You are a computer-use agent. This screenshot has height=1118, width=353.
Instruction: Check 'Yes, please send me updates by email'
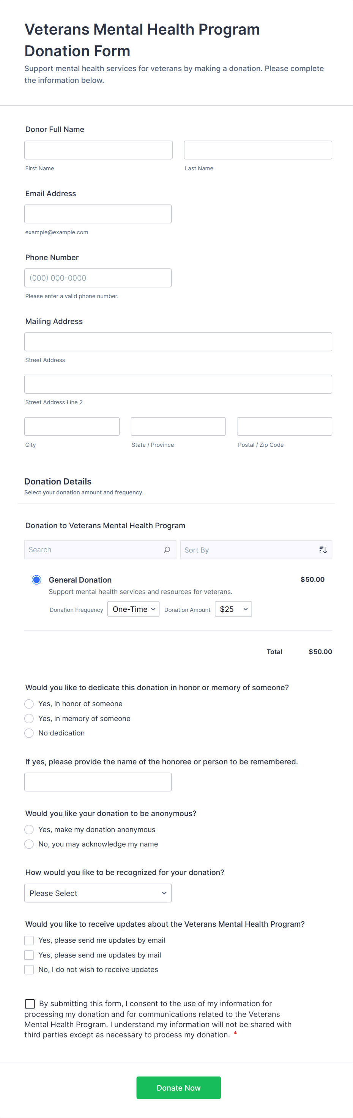(x=29, y=940)
